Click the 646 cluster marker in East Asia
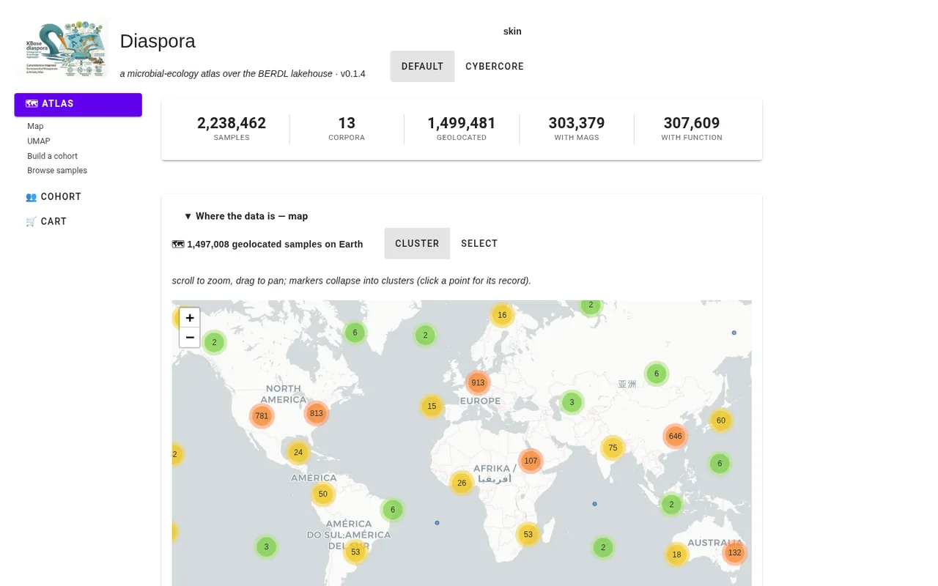 [675, 436]
